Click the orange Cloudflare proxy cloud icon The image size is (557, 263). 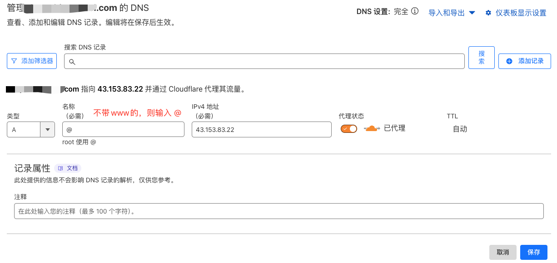tap(372, 128)
